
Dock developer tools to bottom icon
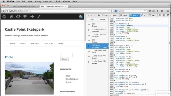point(91,15)
